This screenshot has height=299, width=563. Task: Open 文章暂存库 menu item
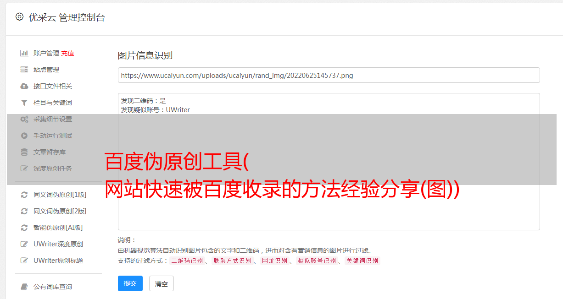click(x=50, y=152)
